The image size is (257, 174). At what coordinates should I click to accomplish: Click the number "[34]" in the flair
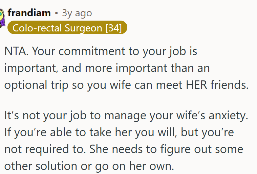pos(113,28)
